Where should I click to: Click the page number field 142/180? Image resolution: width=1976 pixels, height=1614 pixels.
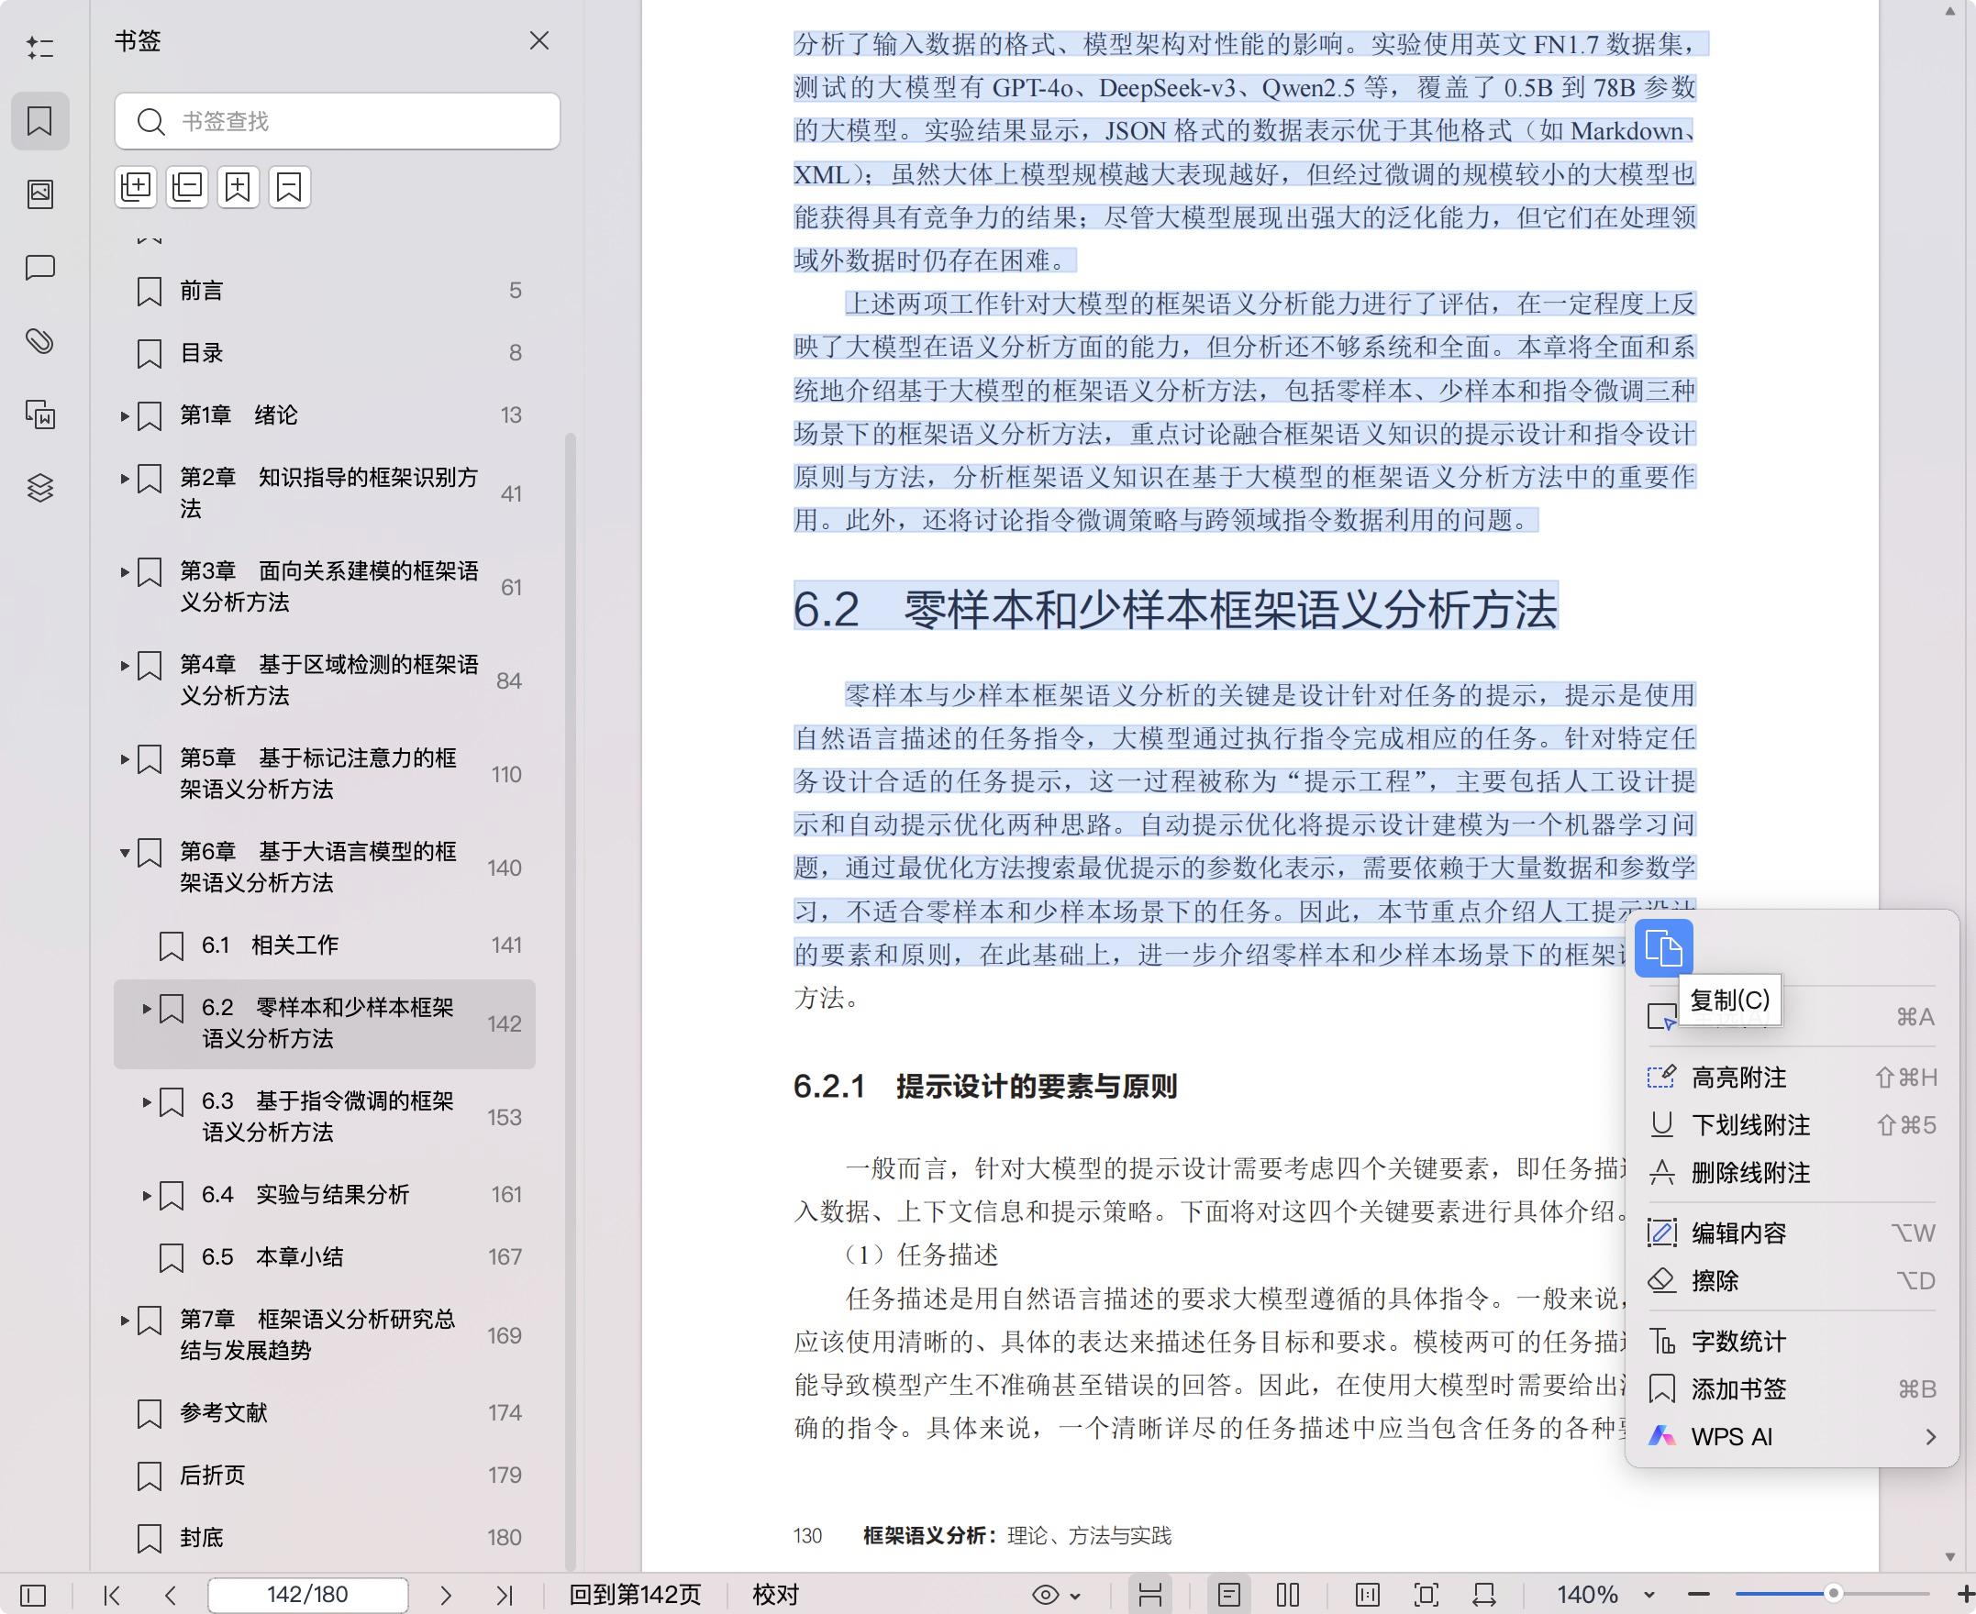click(x=308, y=1595)
